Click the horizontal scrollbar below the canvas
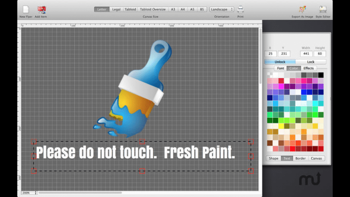Screen dimensions: 350x197 (80, 193)
